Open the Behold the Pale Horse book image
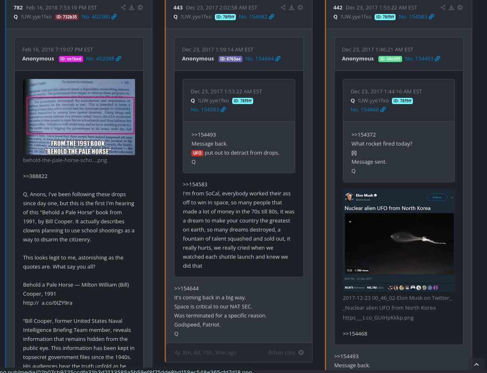Viewport: 487px width, 373px height. click(79, 117)
